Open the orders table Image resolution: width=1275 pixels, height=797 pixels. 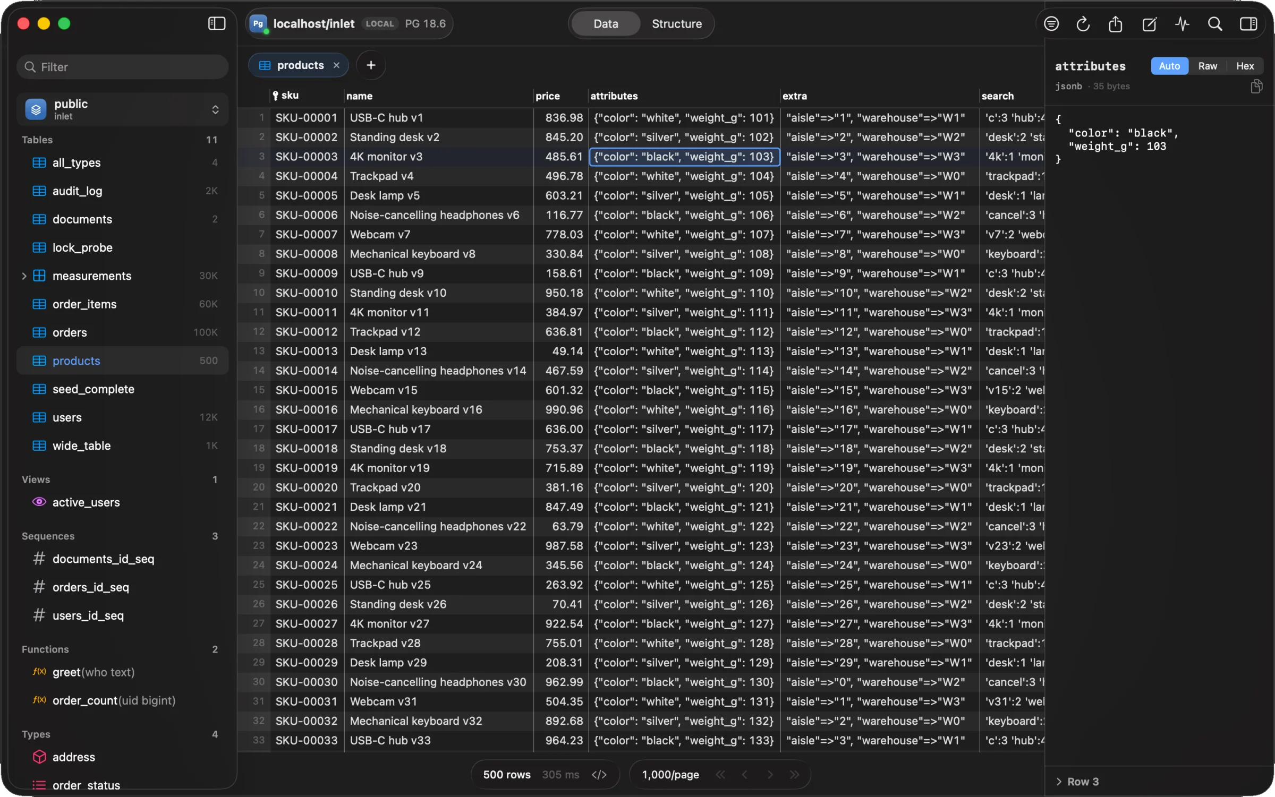coord(123,332)
